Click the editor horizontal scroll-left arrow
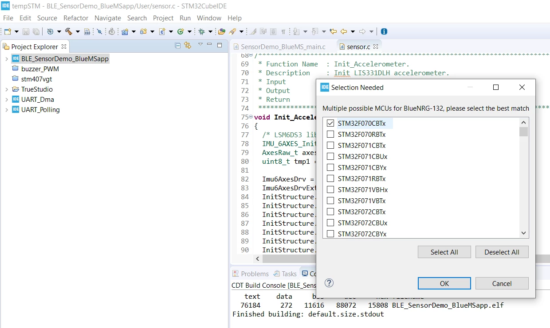This screenshot has width=550, height=328. click(x=257, y=259)
